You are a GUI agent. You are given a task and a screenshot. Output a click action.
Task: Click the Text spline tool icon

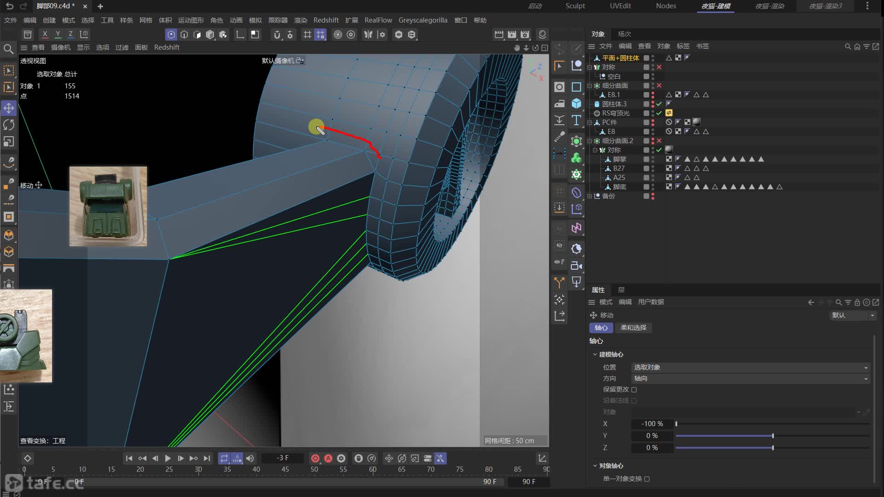(576, 121)
